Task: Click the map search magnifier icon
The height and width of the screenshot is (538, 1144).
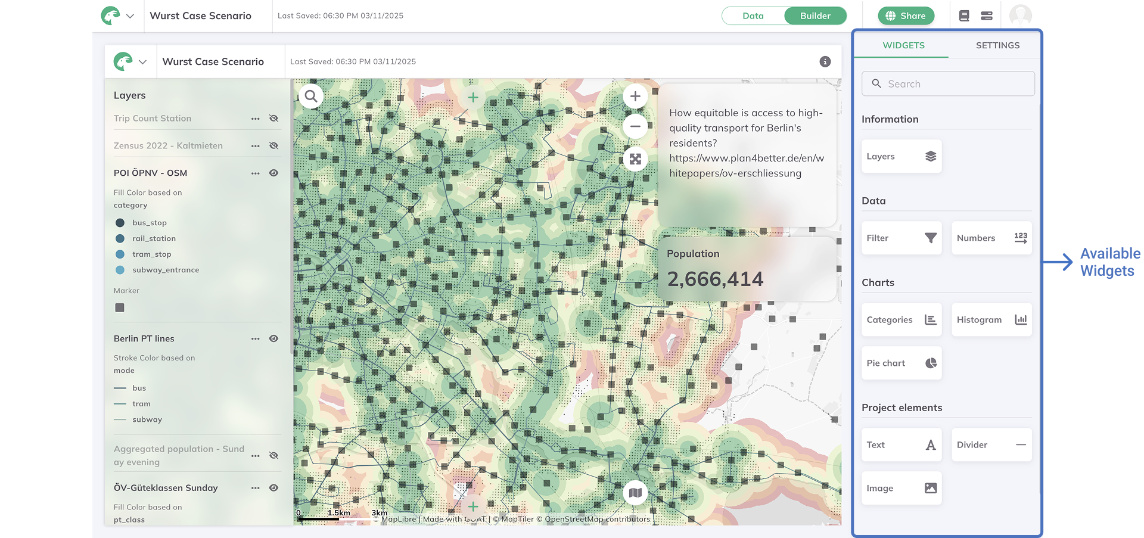Action: tap(311, 96)
